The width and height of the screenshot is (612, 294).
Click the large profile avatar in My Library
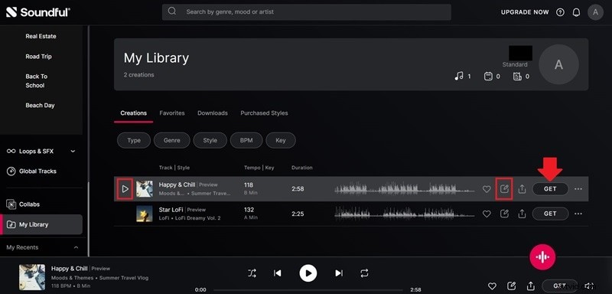click(559, 65)
